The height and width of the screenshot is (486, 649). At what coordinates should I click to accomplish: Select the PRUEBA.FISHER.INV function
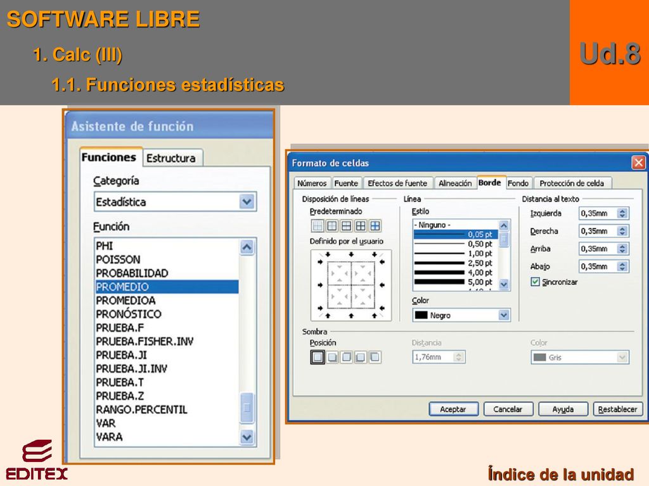[167, 341]
